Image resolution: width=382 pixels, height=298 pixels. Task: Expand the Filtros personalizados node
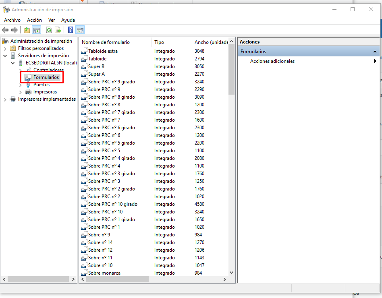(x=5, y=48)
